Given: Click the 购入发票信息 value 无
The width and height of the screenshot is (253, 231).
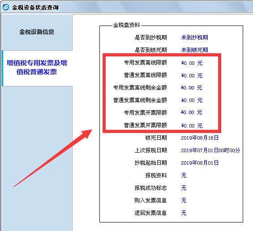Looking at the screenshot, I should pos(184,201).
